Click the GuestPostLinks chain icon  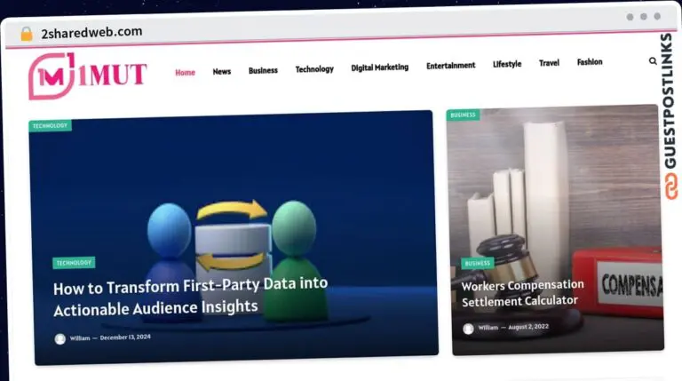point(669,187)
